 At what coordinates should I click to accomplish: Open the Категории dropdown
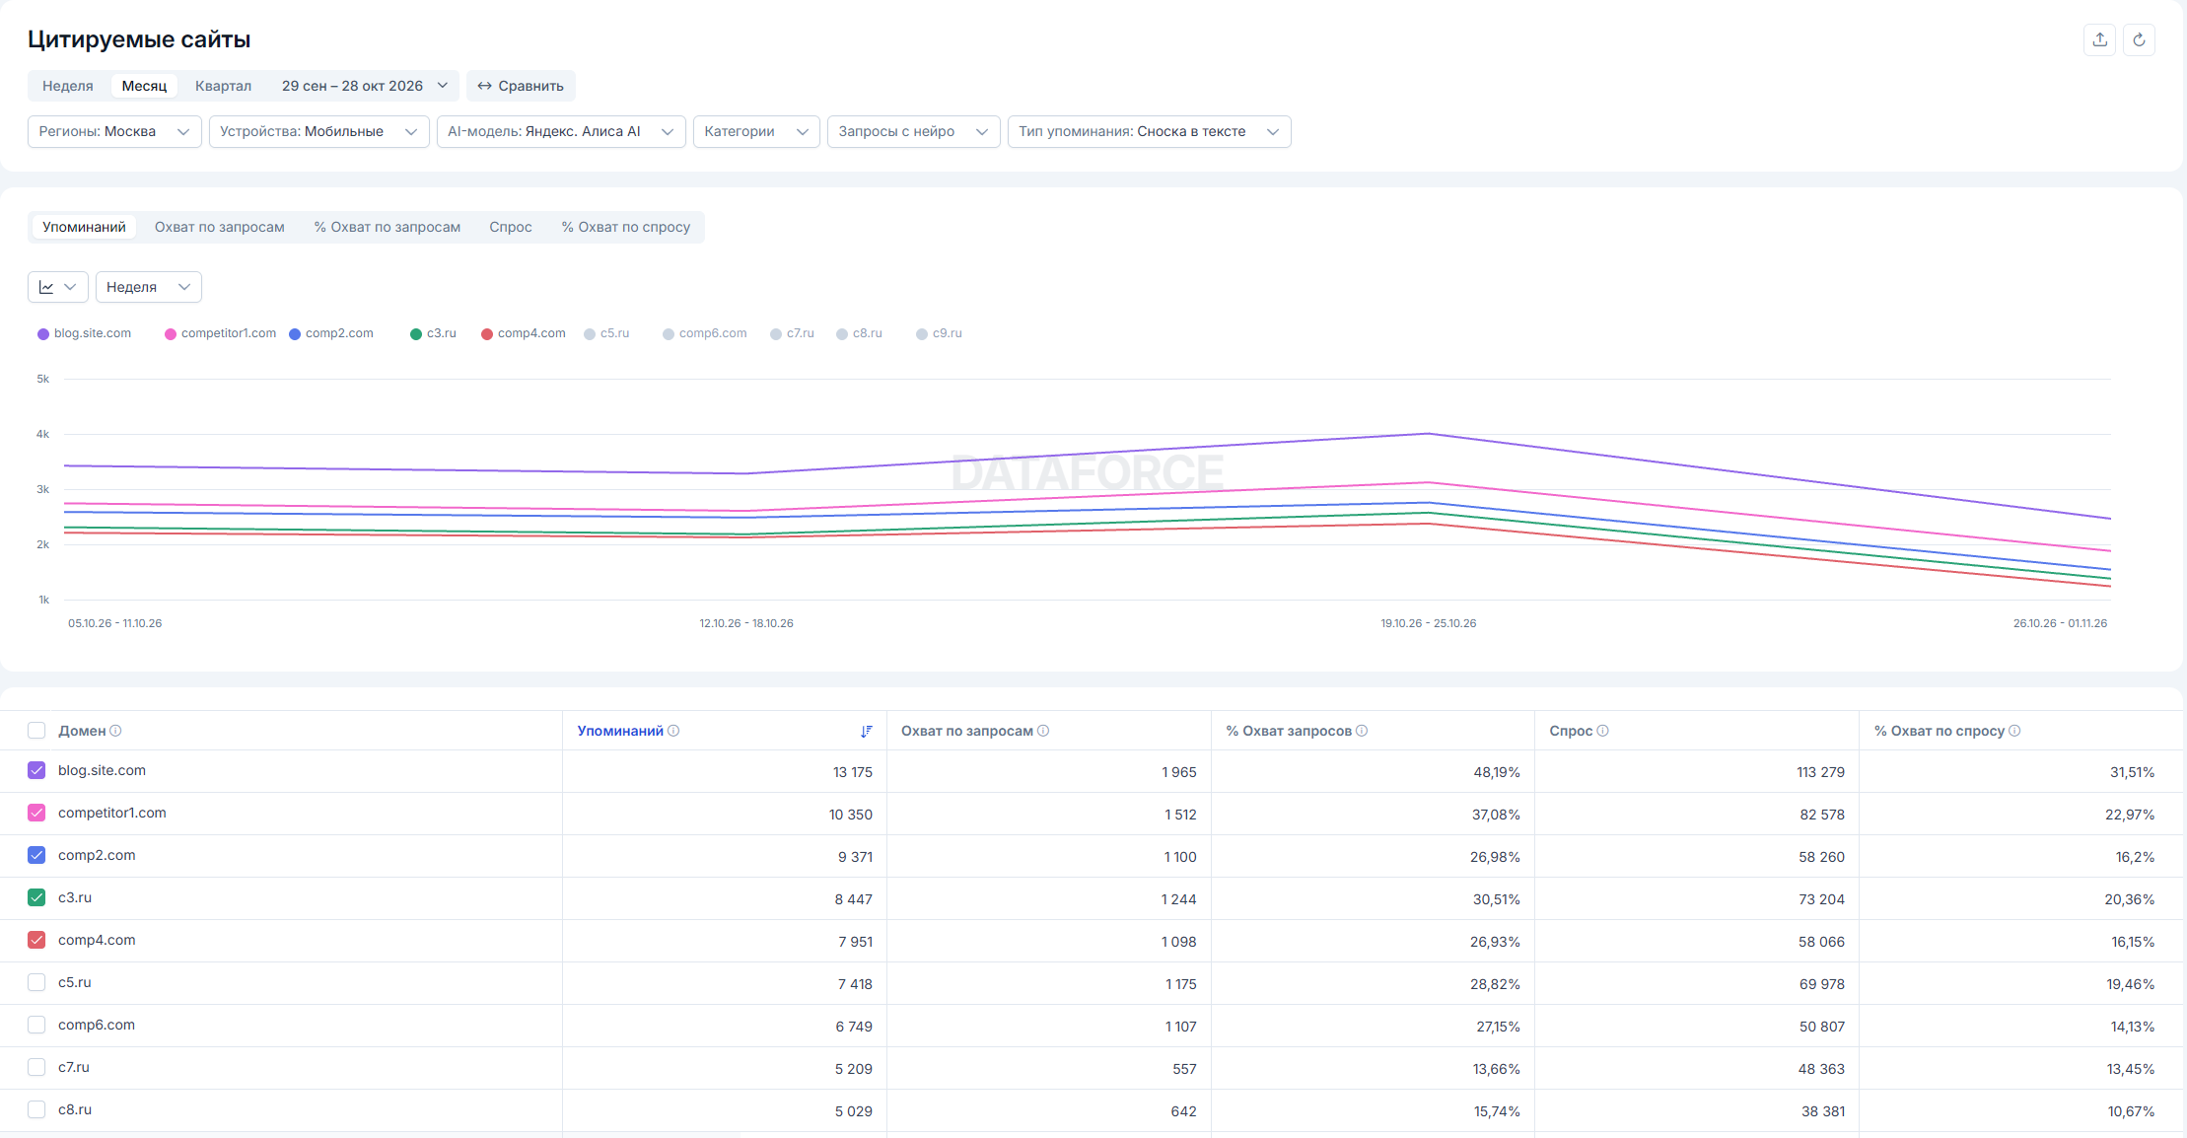point(756,131)
